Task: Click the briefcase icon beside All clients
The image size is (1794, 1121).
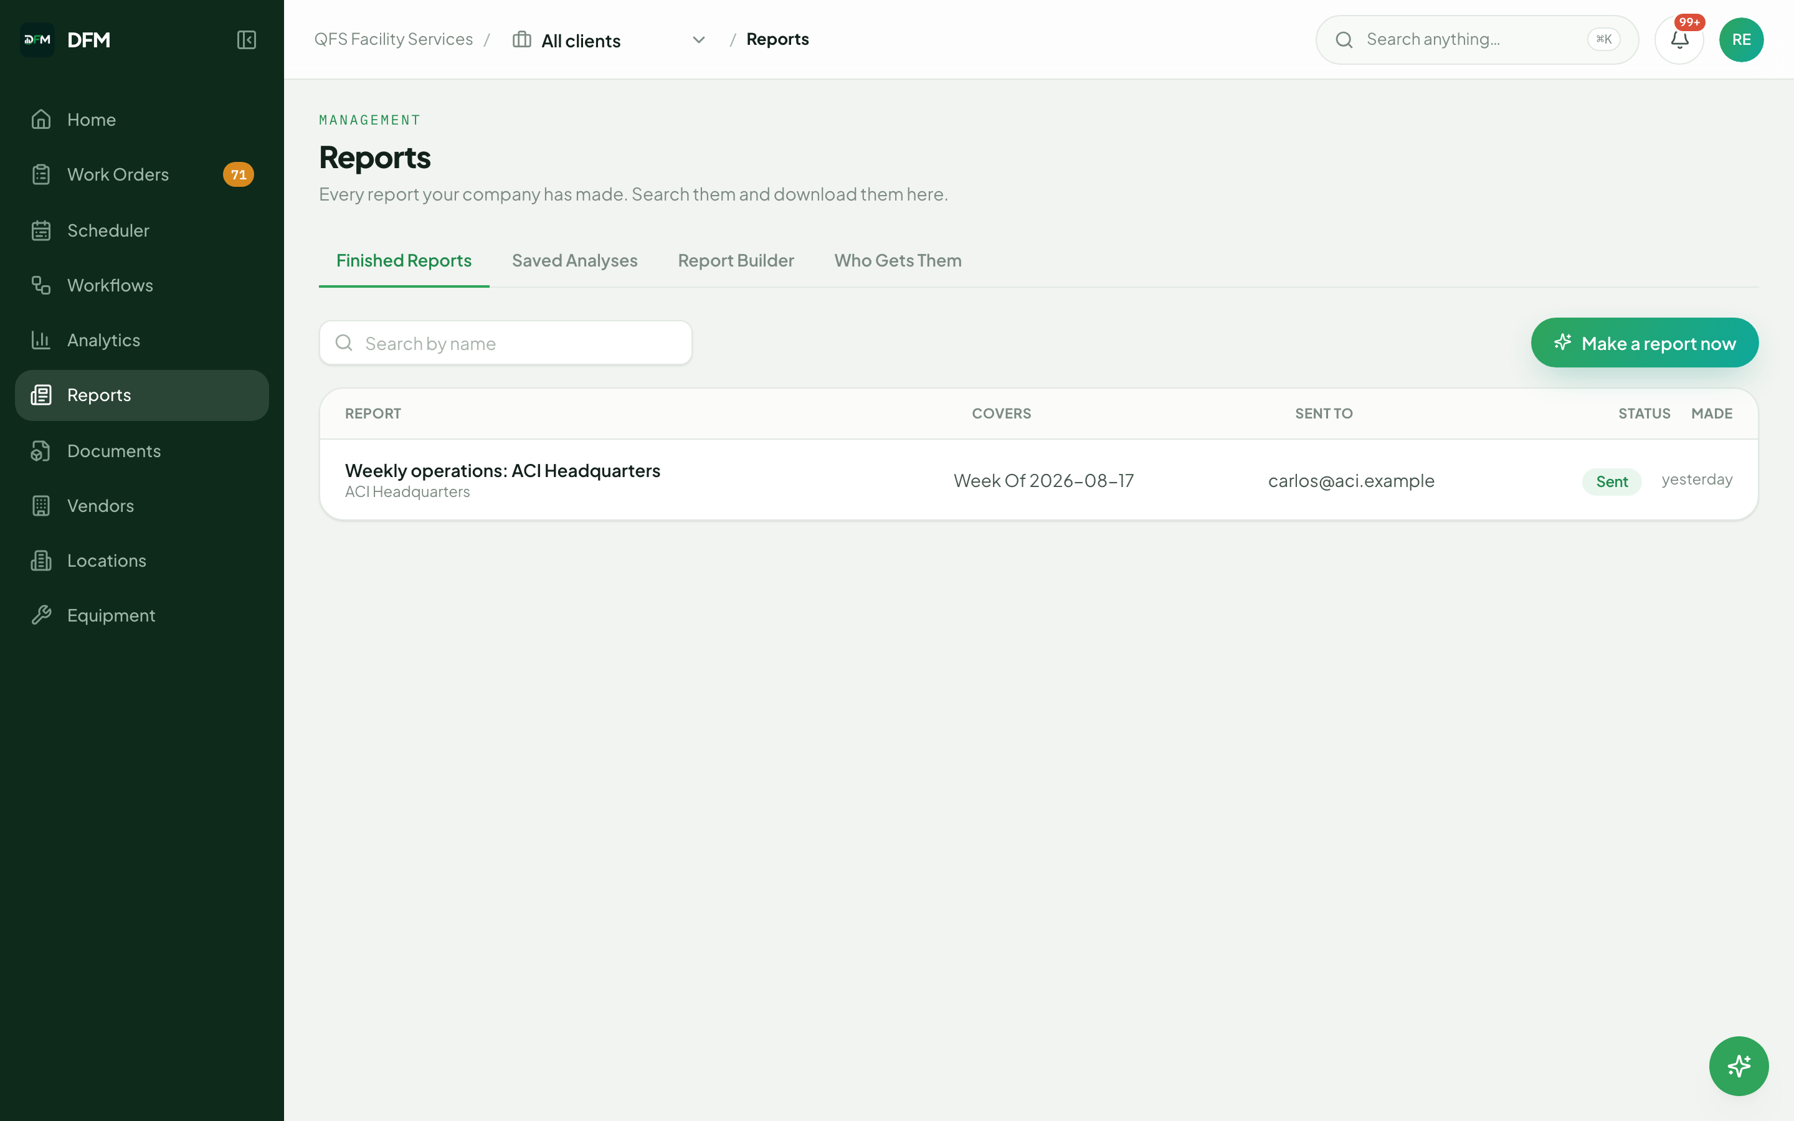Action: point(522,39)
